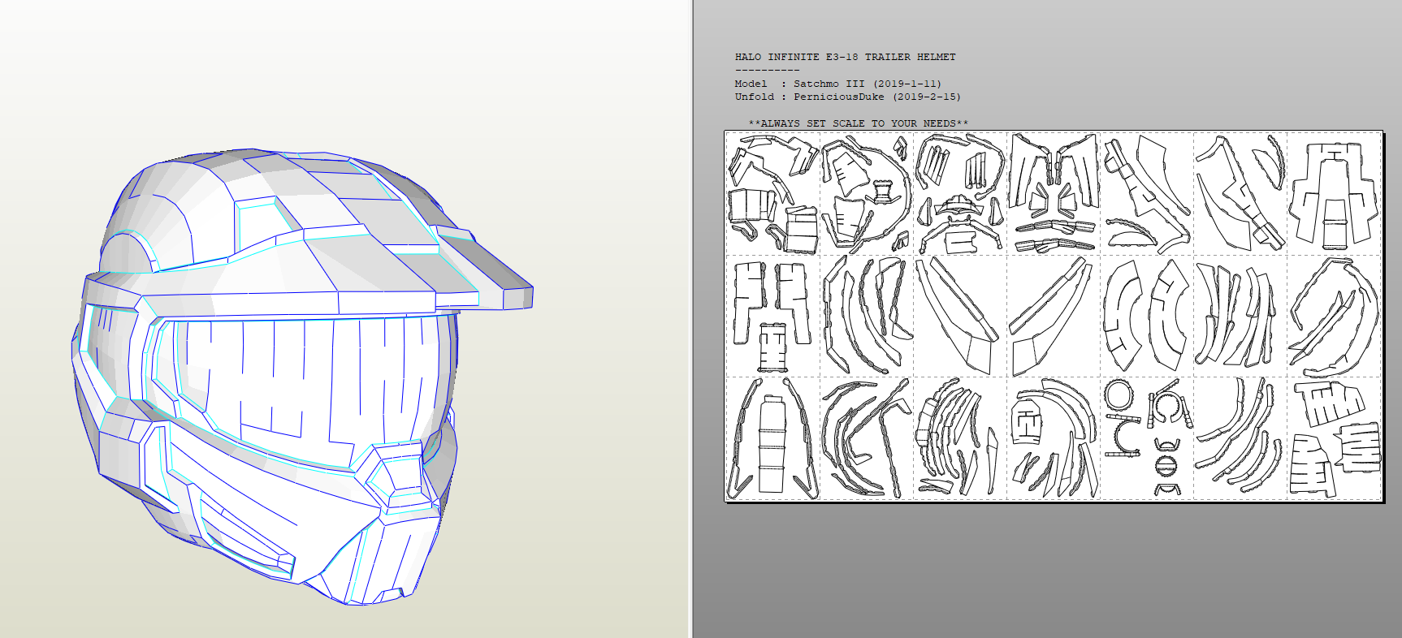Select the last page of the pattern layout
Image resolution: width=1402 pixels, height=638 pixels.
pyautogui.click(x=1335, y=438)
